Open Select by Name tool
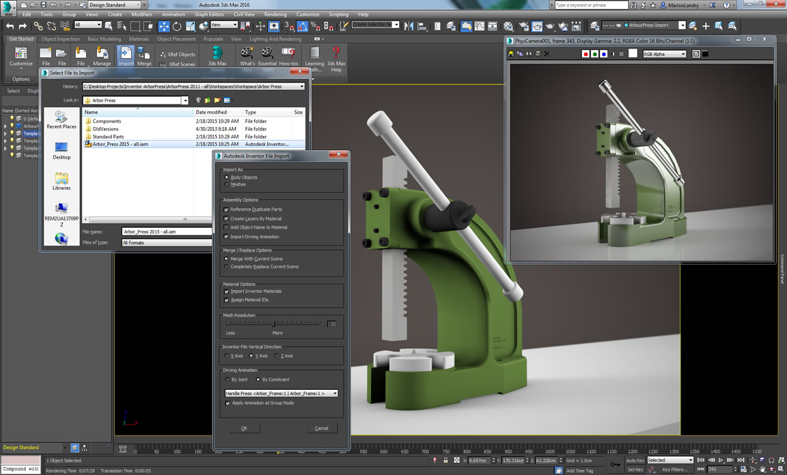The width and height of the screenshot is (787, 475). point(122,26)
